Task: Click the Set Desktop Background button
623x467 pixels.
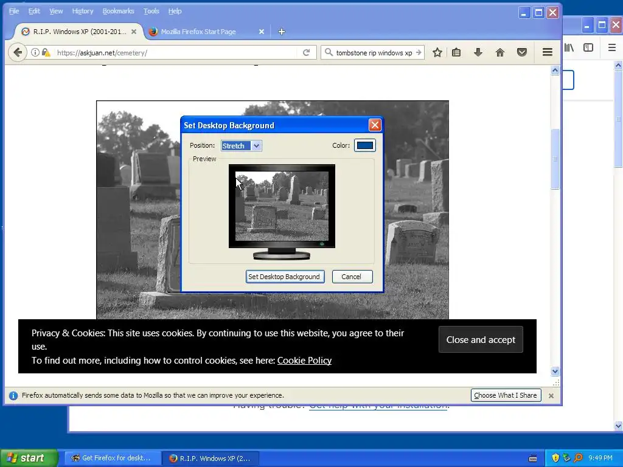Action: tap(285, 277)
